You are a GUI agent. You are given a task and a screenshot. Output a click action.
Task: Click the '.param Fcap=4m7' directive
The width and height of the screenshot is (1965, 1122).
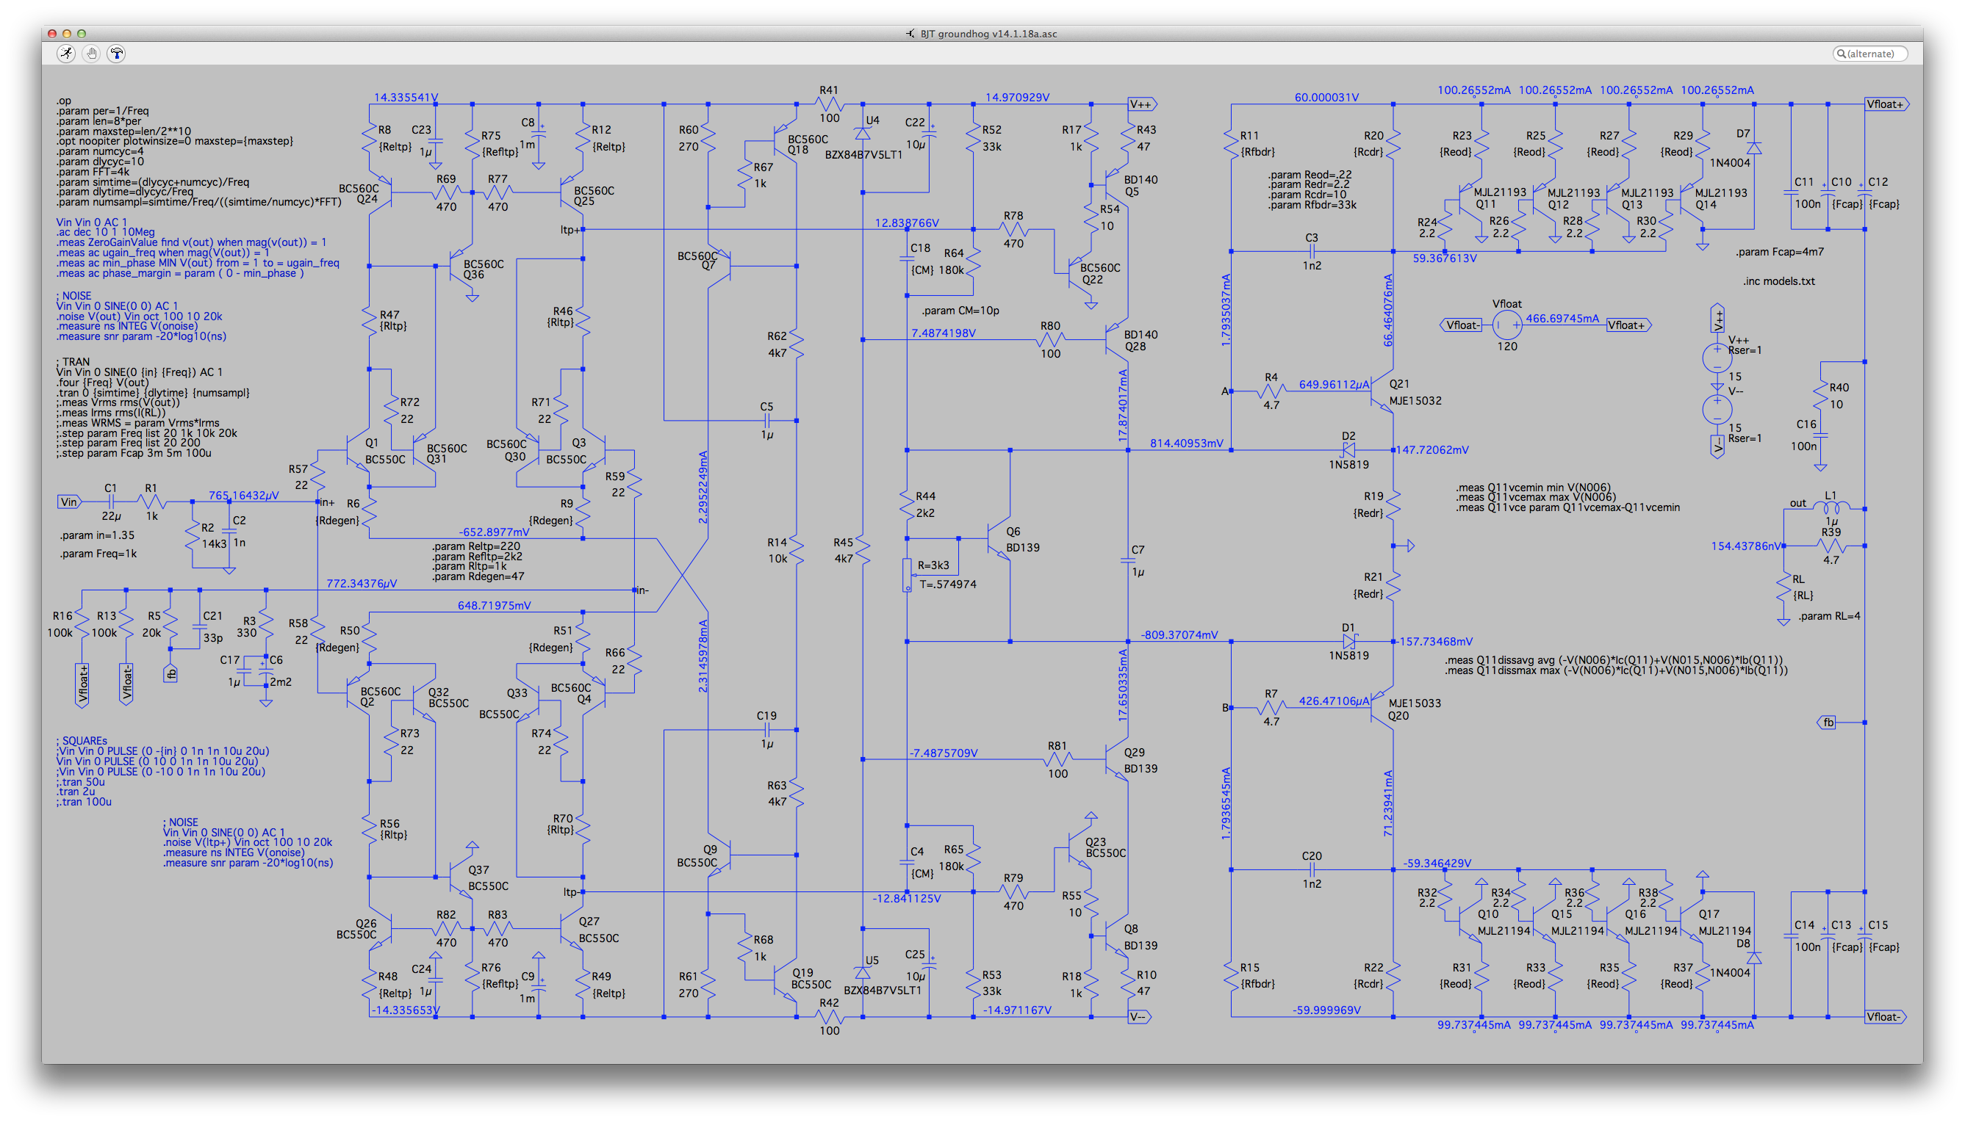pyautogui.click(x=1779, y=252)
